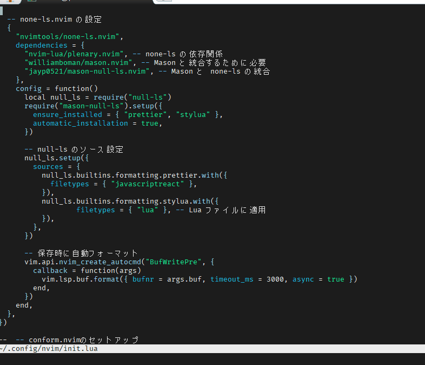
Task: Select the string "nvim-lua/plenary.nvim"
Action: [x=74, y=54]
